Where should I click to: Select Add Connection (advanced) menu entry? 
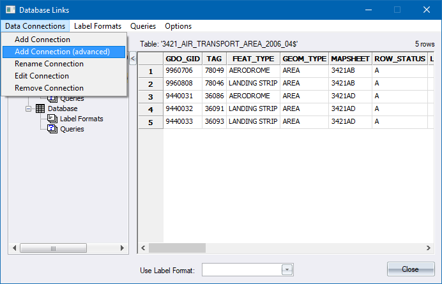pyautogui.click(x=62, y=52)
